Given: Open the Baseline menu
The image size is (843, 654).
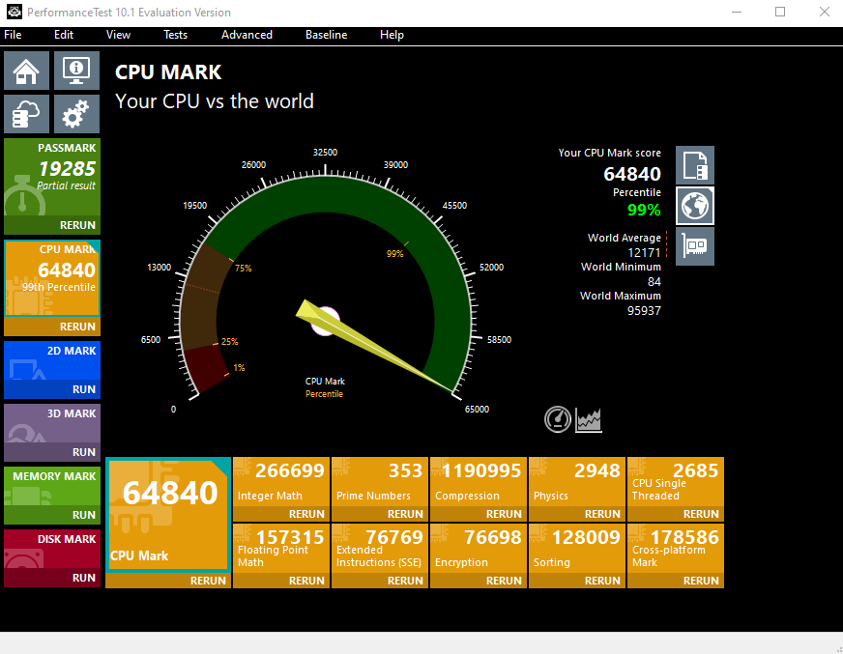Looking at the screenshot, I should pyautogui.click(x=326, y=35).
